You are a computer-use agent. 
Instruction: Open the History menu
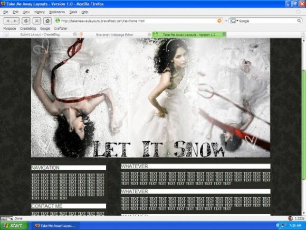coord(40,12)
